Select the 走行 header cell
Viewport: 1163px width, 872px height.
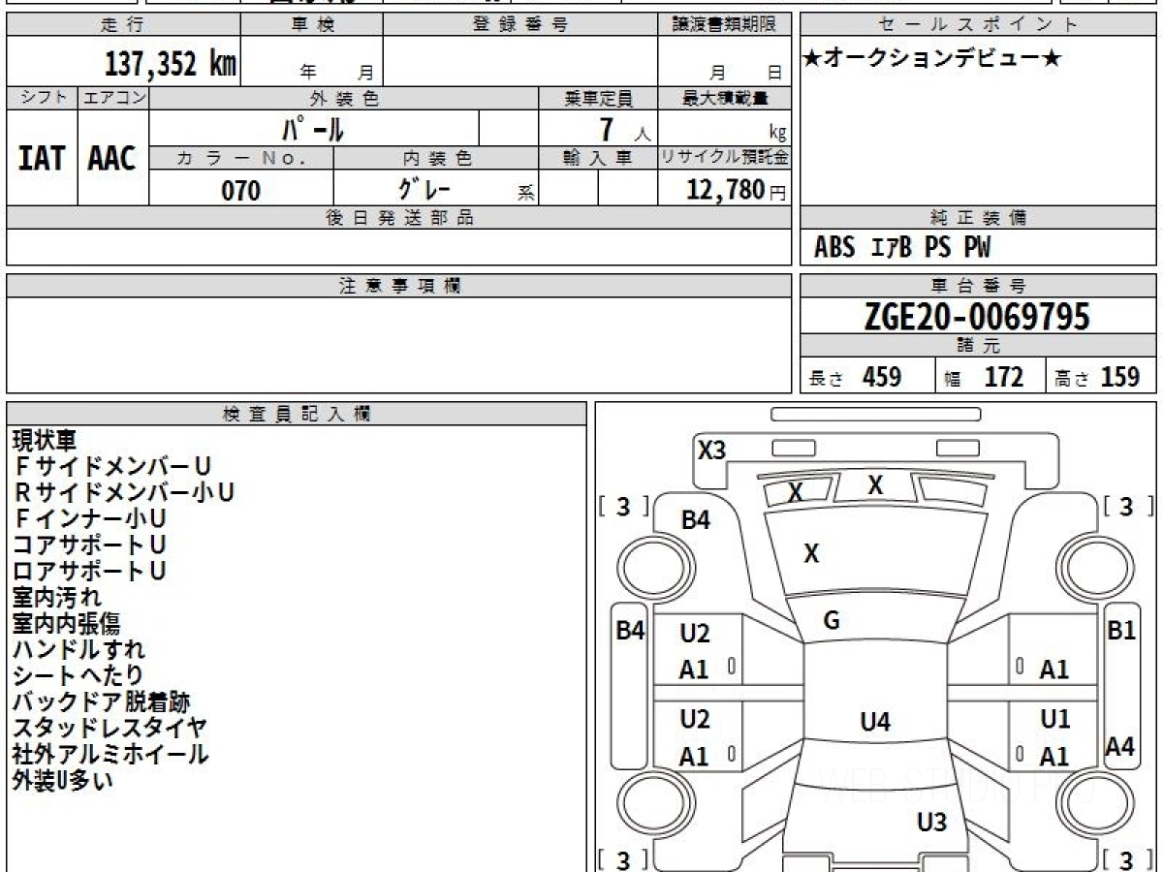[123, 24]
